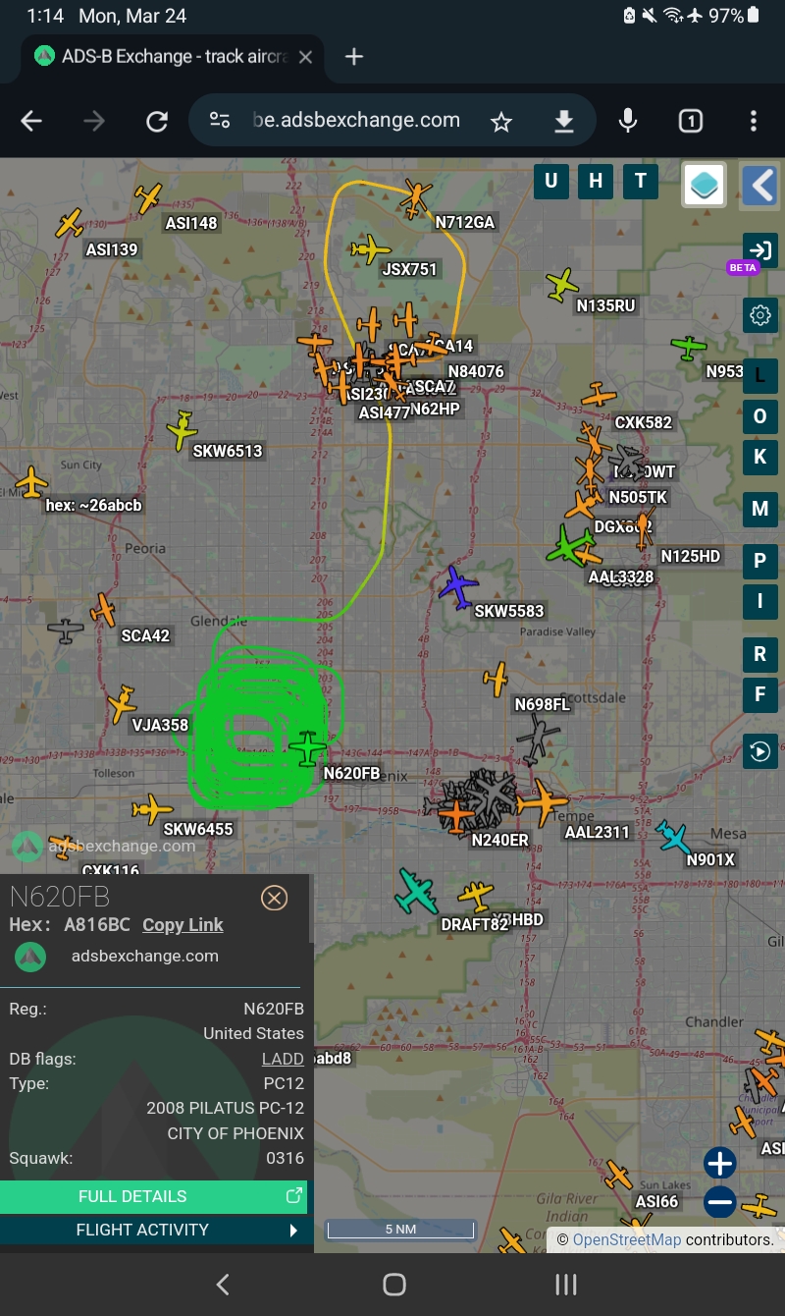Toggle the I map option button
This screenshot has width=785, height=1316.
(759, 601)
